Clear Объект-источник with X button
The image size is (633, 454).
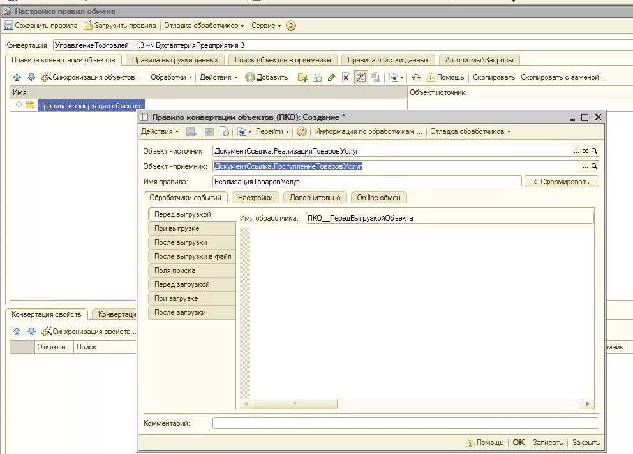(585, 151)
